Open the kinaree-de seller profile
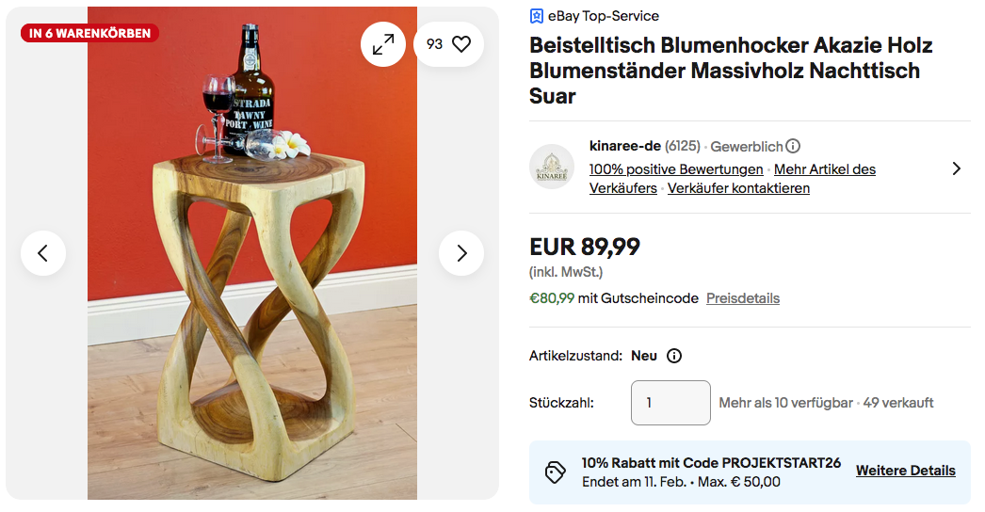This screenshot has height=512, width=985. click(624, 146)
